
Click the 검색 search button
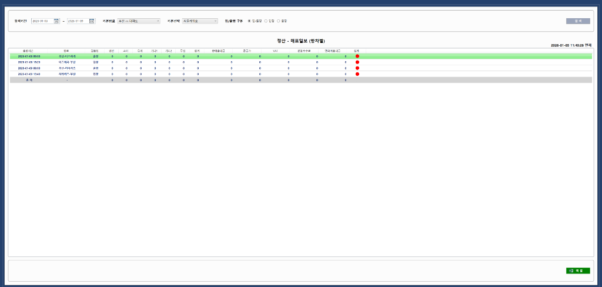[578, 21]
